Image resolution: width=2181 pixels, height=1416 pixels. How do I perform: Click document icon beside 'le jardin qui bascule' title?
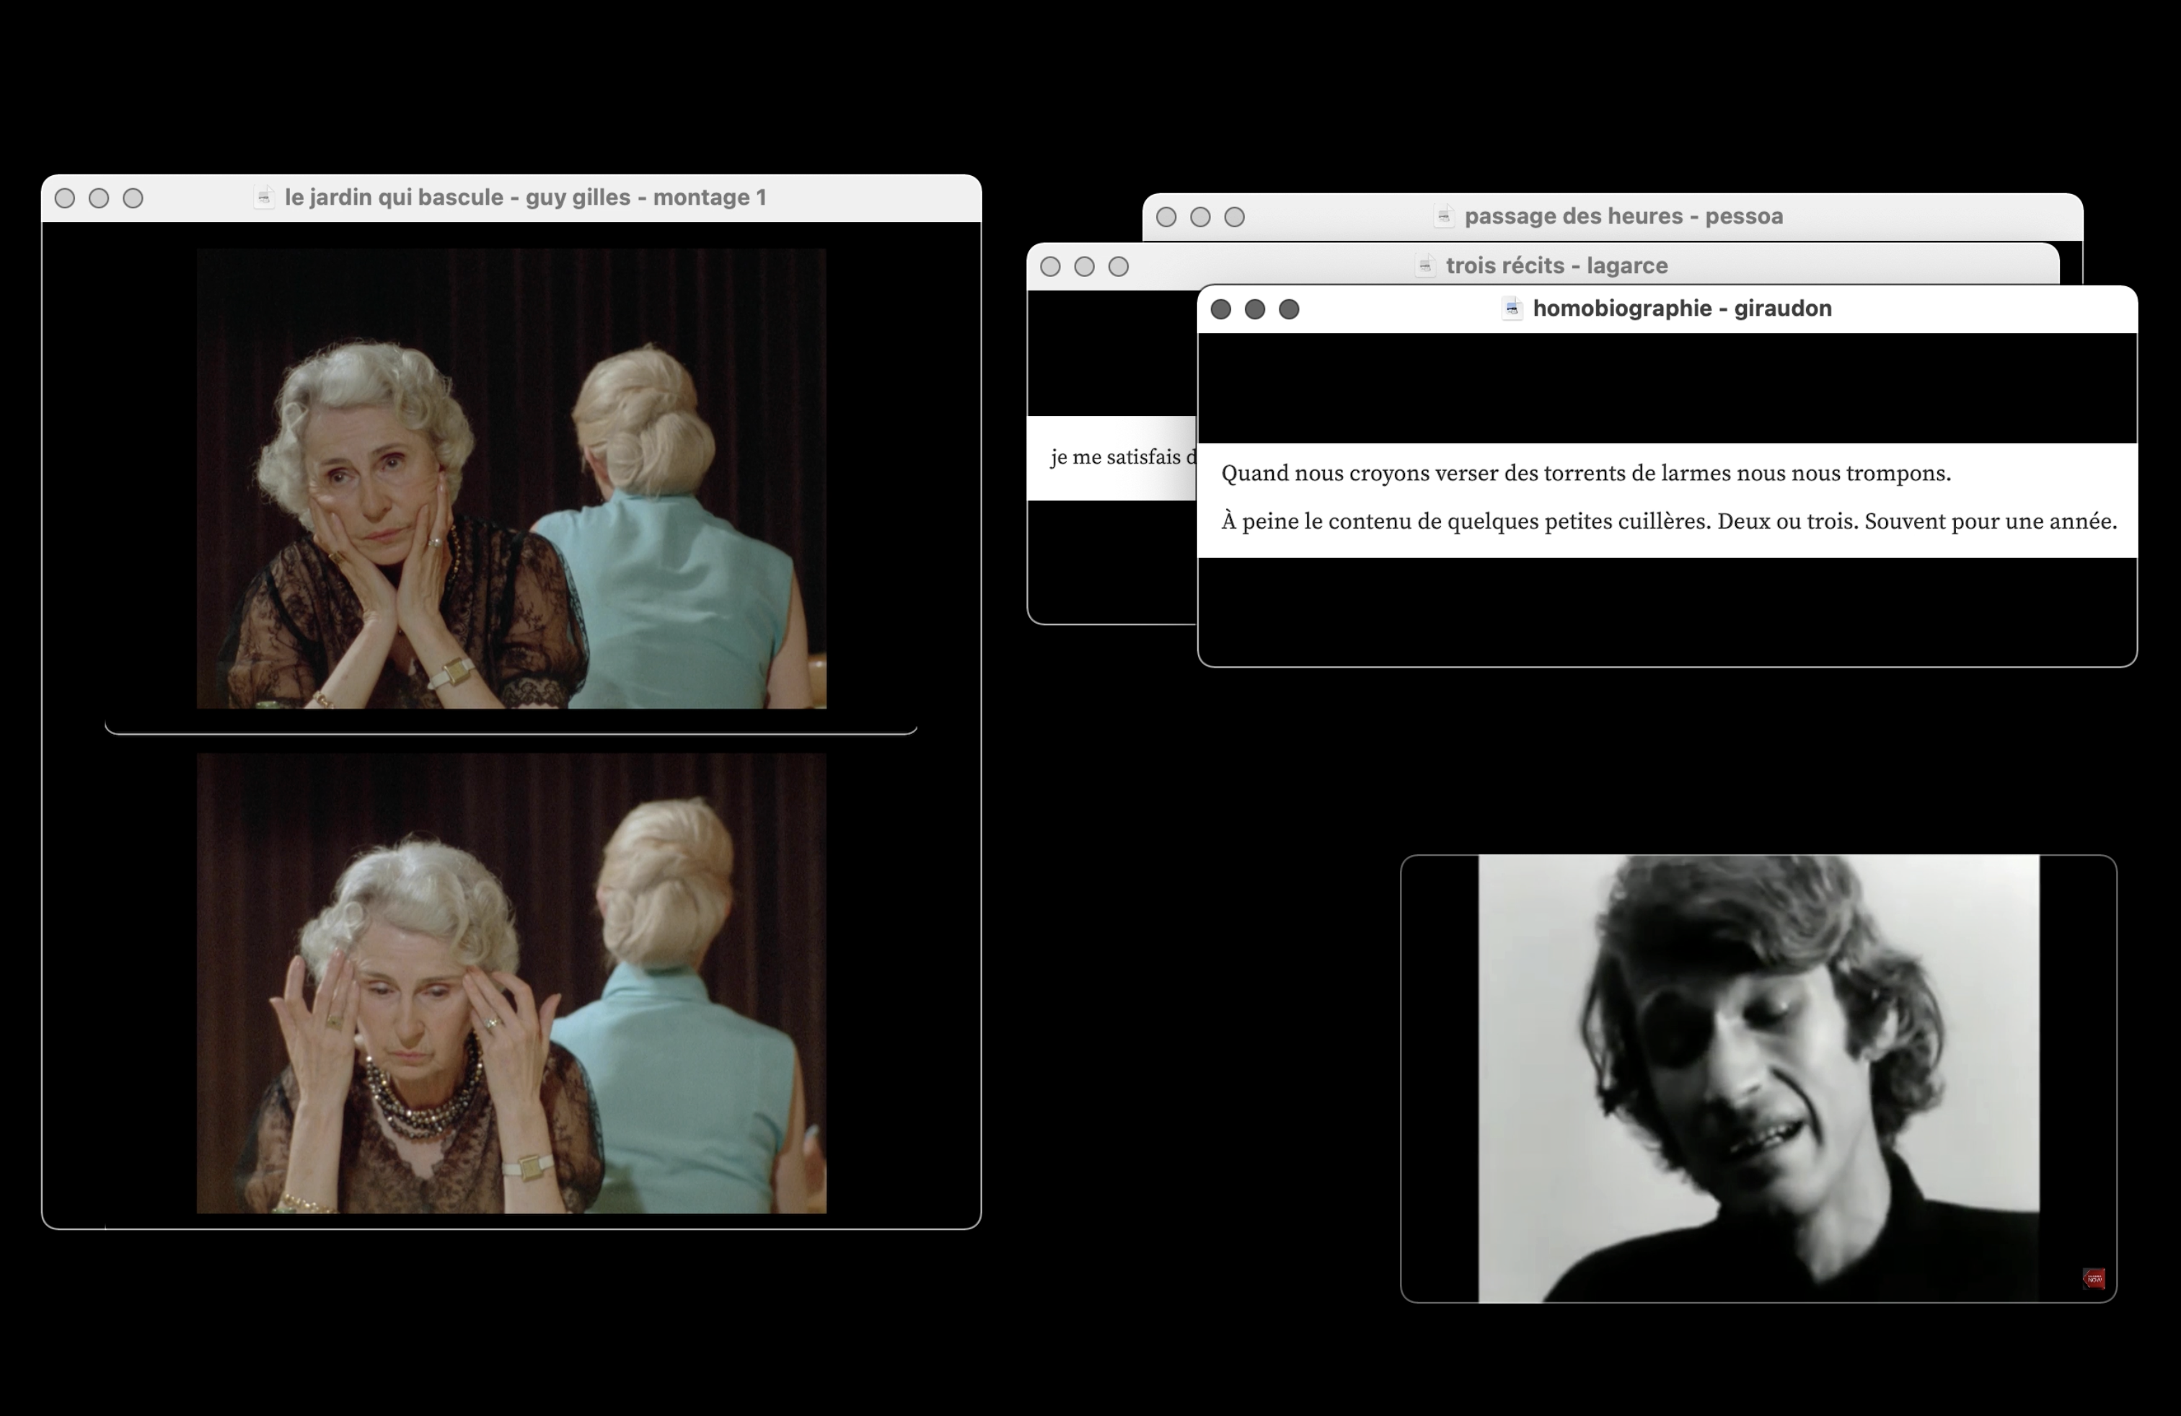pos(264,197)
